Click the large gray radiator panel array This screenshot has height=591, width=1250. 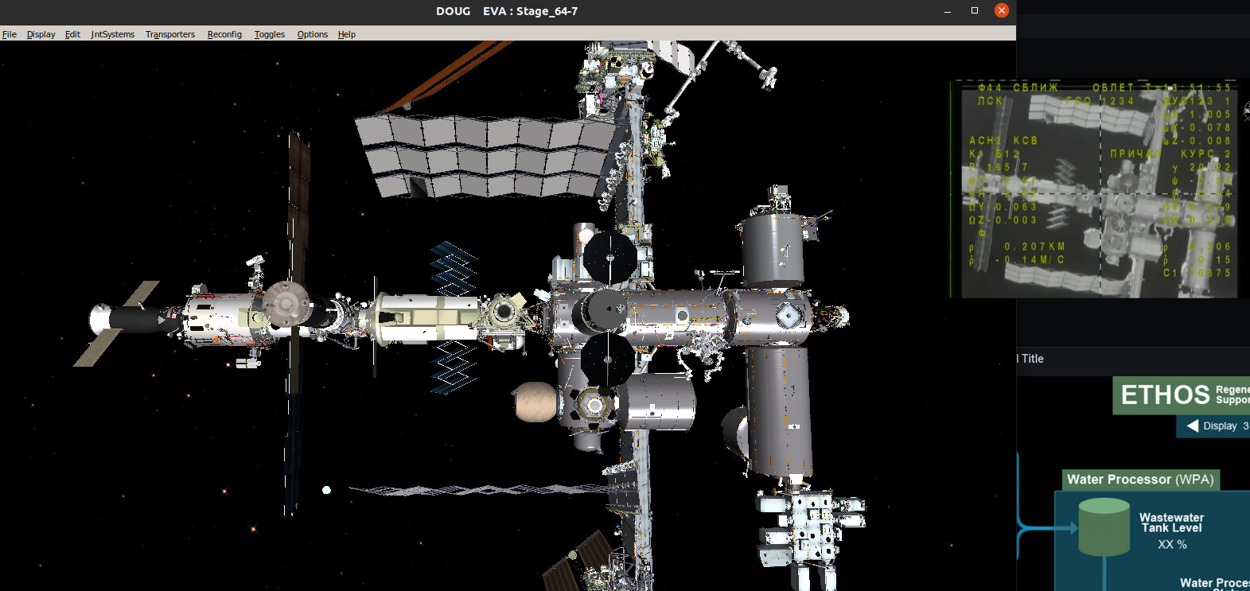485,156
